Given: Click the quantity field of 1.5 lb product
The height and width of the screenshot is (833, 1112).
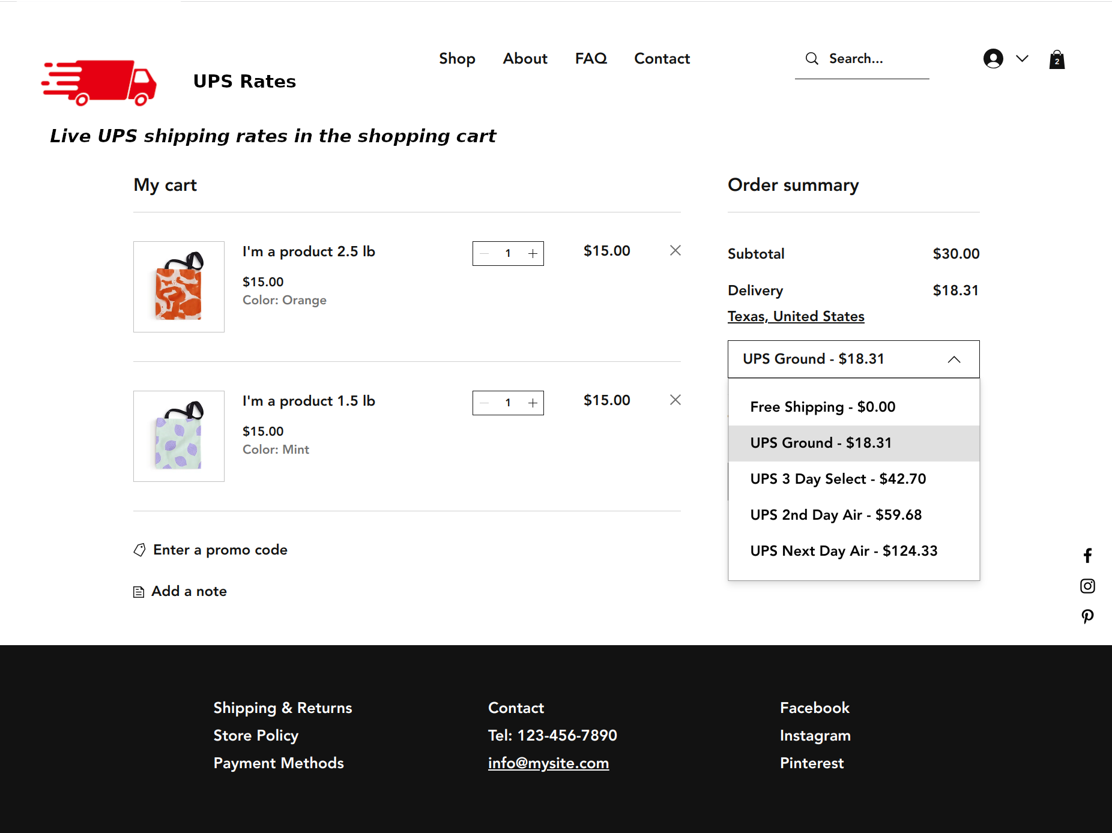Looking at the screenshot, I should click(x=508, y=403).
